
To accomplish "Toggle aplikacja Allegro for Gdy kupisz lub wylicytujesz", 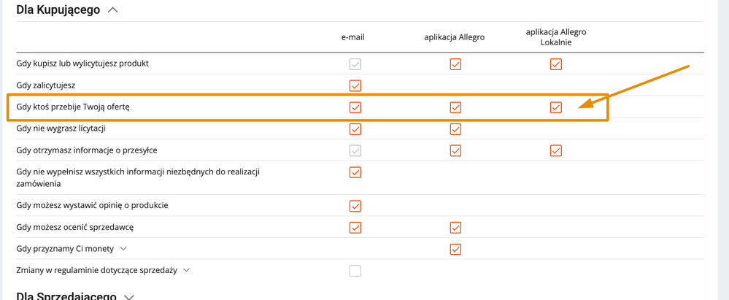I will [455, 64].
